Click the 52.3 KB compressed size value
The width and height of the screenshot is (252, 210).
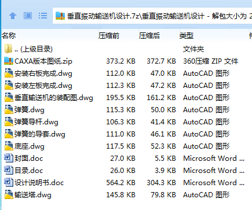pos(163,146)
